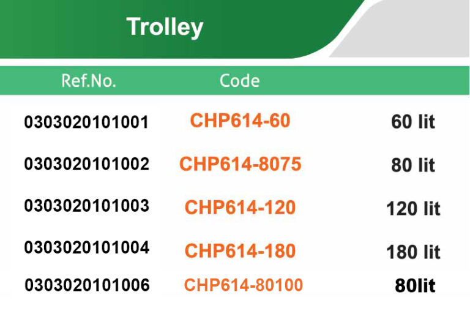The width and height of the screenshot is (470, 319).
Task: Click the 80lit capacity in last row
Action: tap(415, 286)
